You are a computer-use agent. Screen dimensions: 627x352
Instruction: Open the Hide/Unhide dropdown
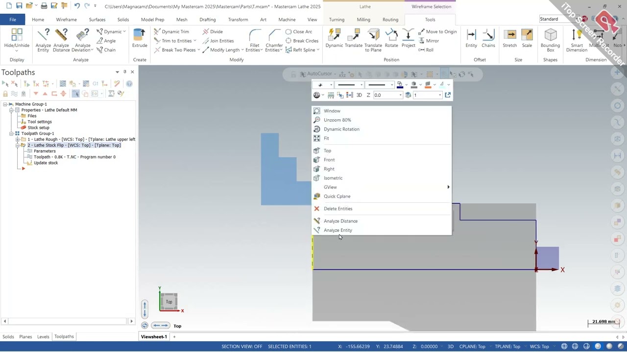coord(17,50)
